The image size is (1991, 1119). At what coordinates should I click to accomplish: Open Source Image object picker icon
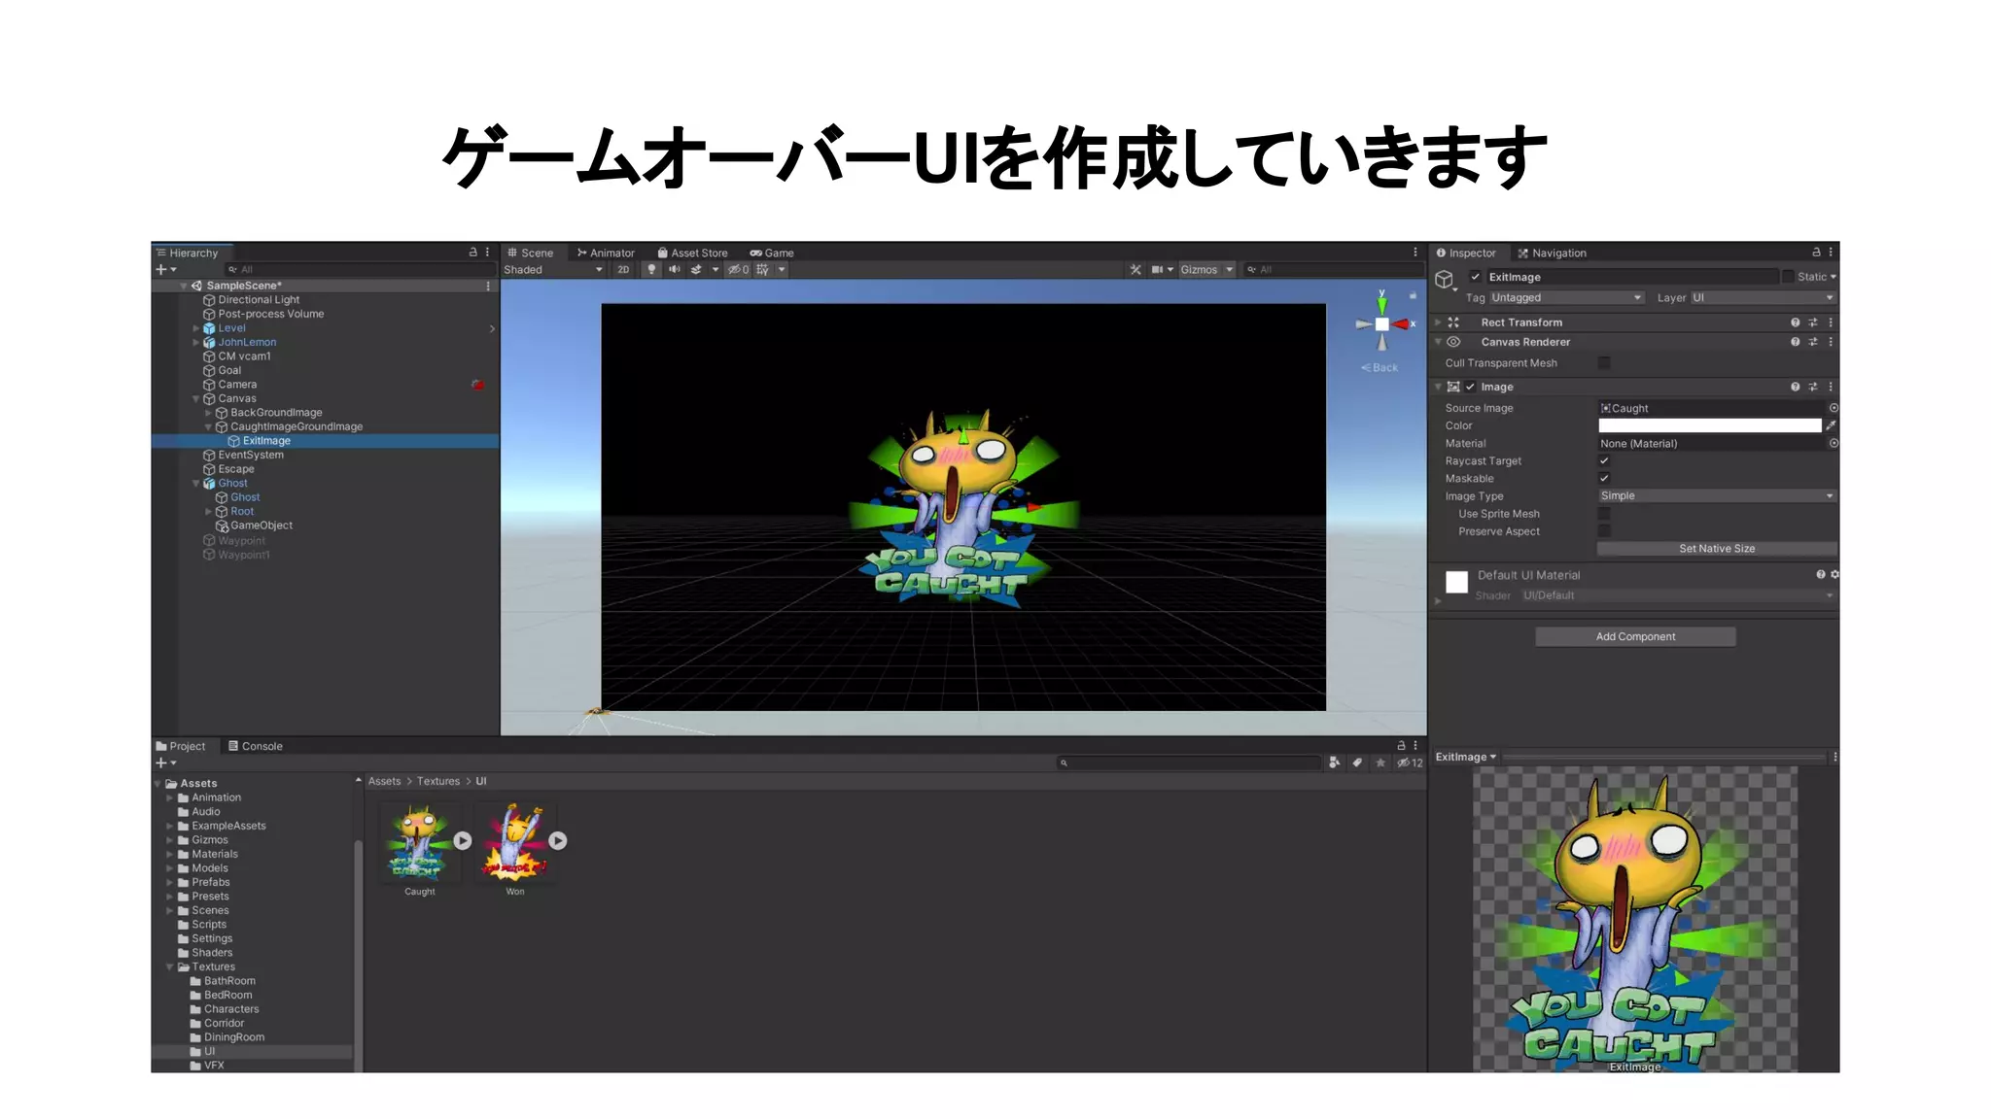(x=1834, y=408)
